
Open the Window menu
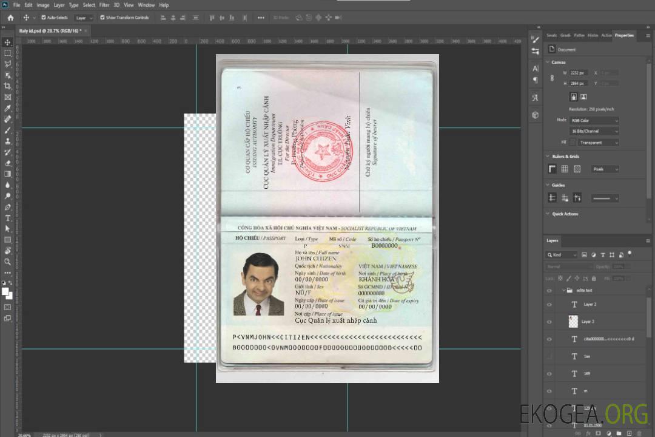146,5
